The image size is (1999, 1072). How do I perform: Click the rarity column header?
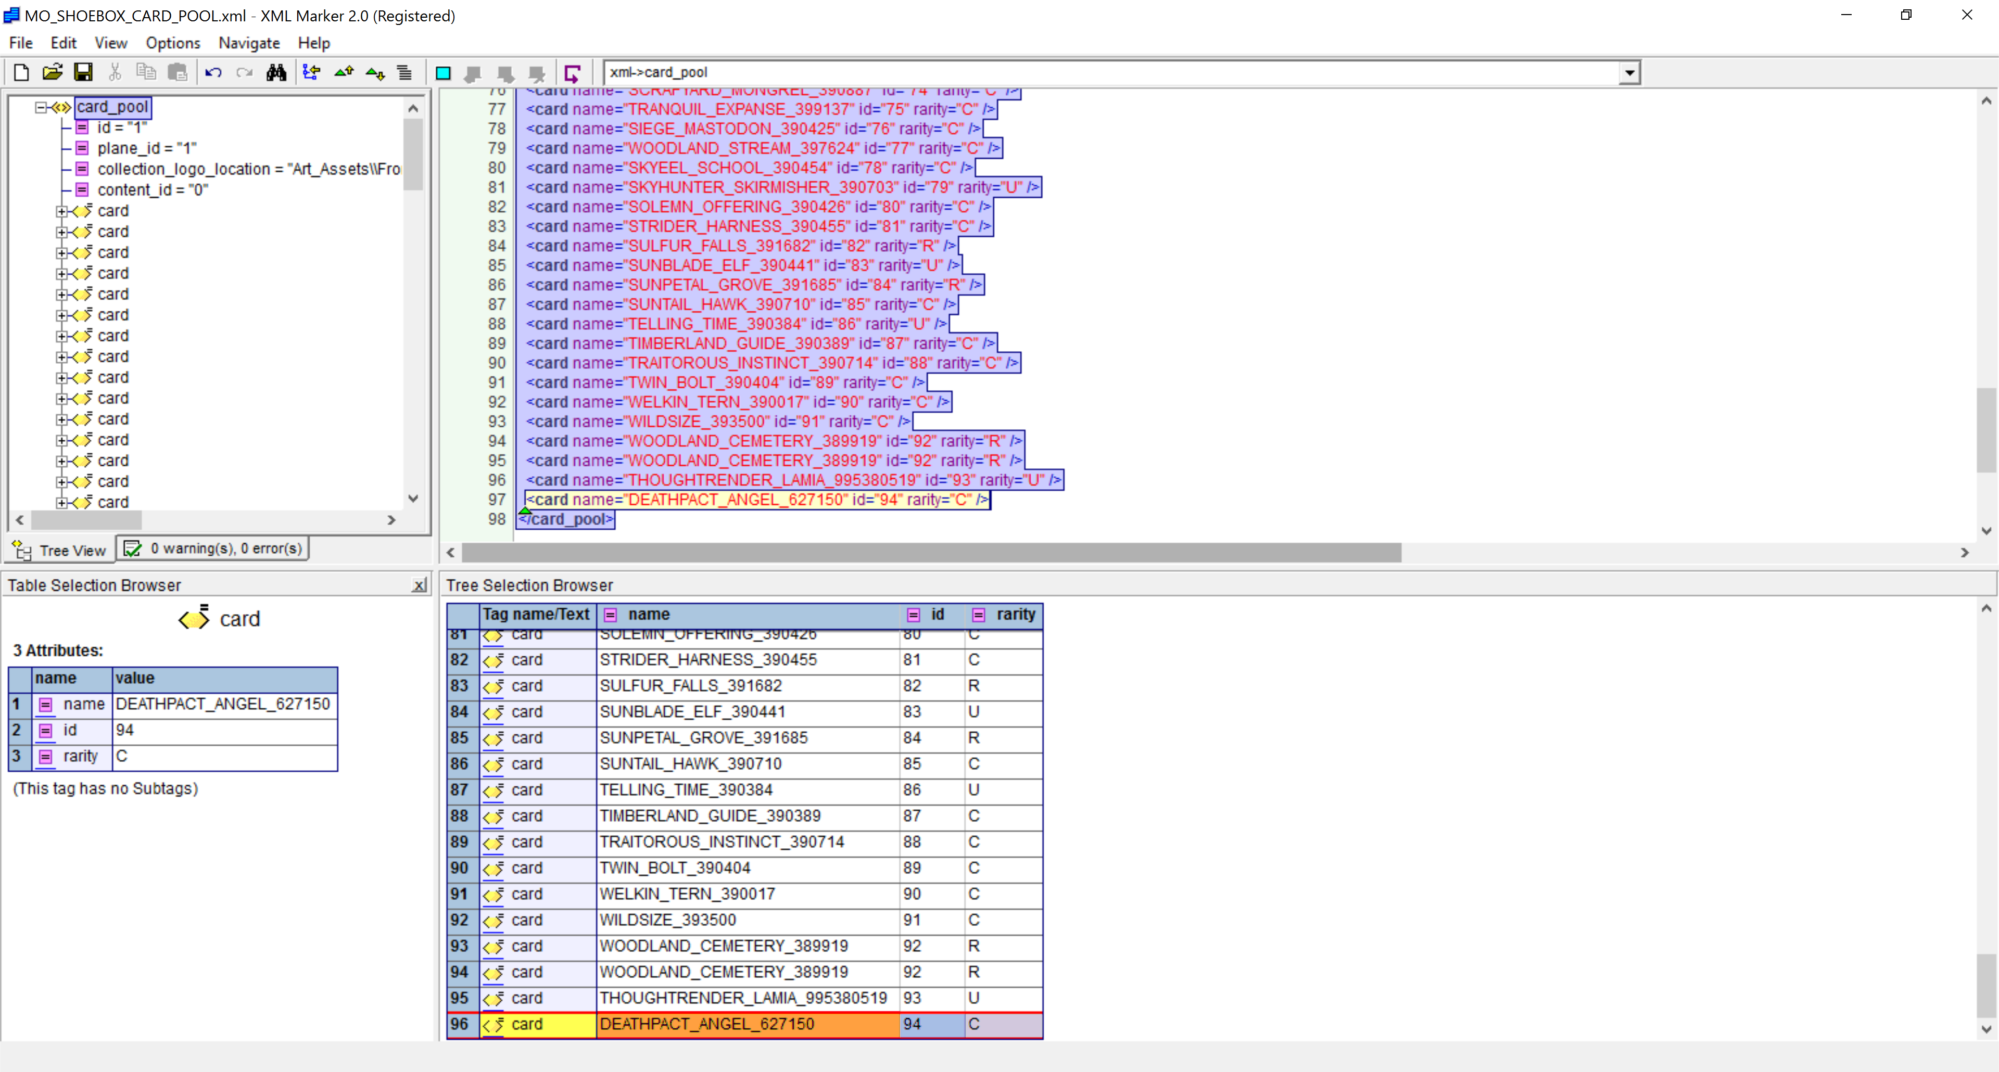(1015, 615)
